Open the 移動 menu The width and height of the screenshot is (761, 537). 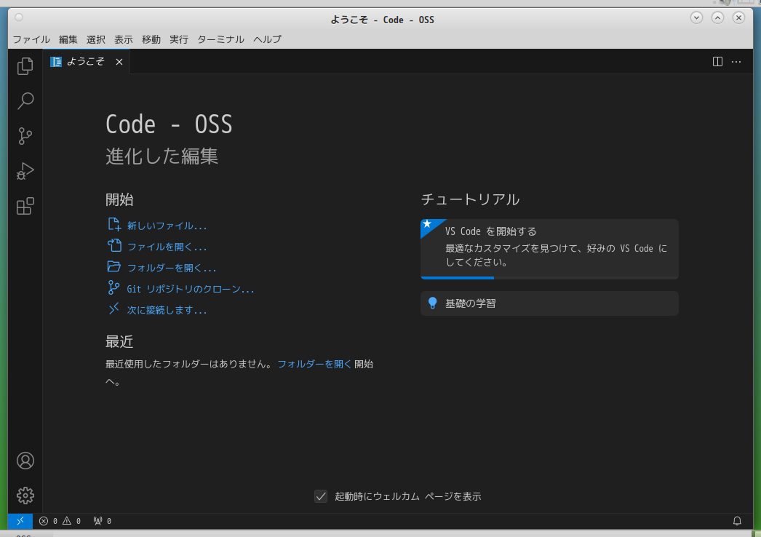point(151,39)
